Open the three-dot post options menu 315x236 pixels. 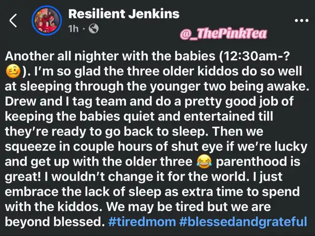click(302, 20)
